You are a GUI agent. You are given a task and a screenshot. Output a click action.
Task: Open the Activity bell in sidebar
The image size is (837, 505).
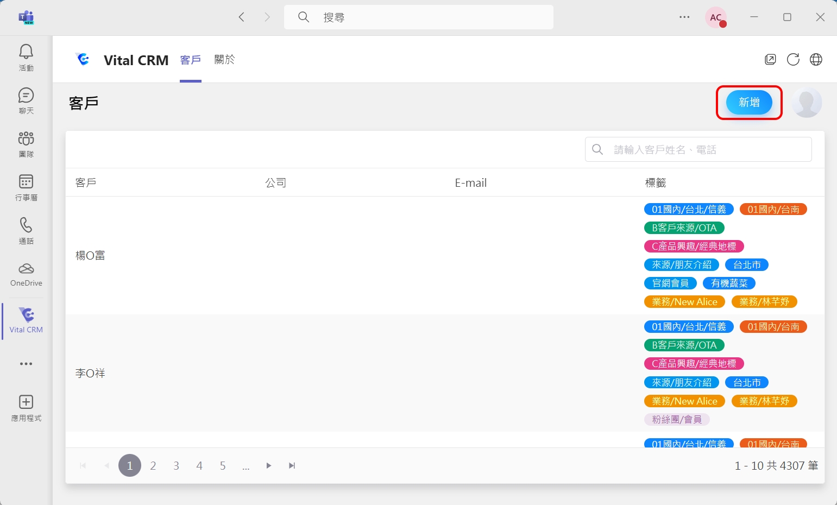point(26,57)
